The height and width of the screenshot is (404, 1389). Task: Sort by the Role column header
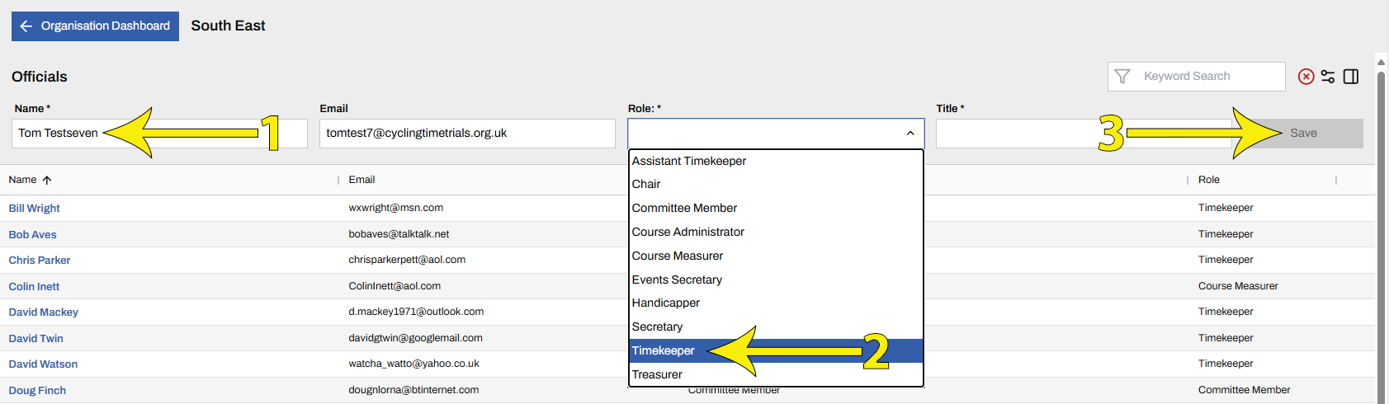1209,180
